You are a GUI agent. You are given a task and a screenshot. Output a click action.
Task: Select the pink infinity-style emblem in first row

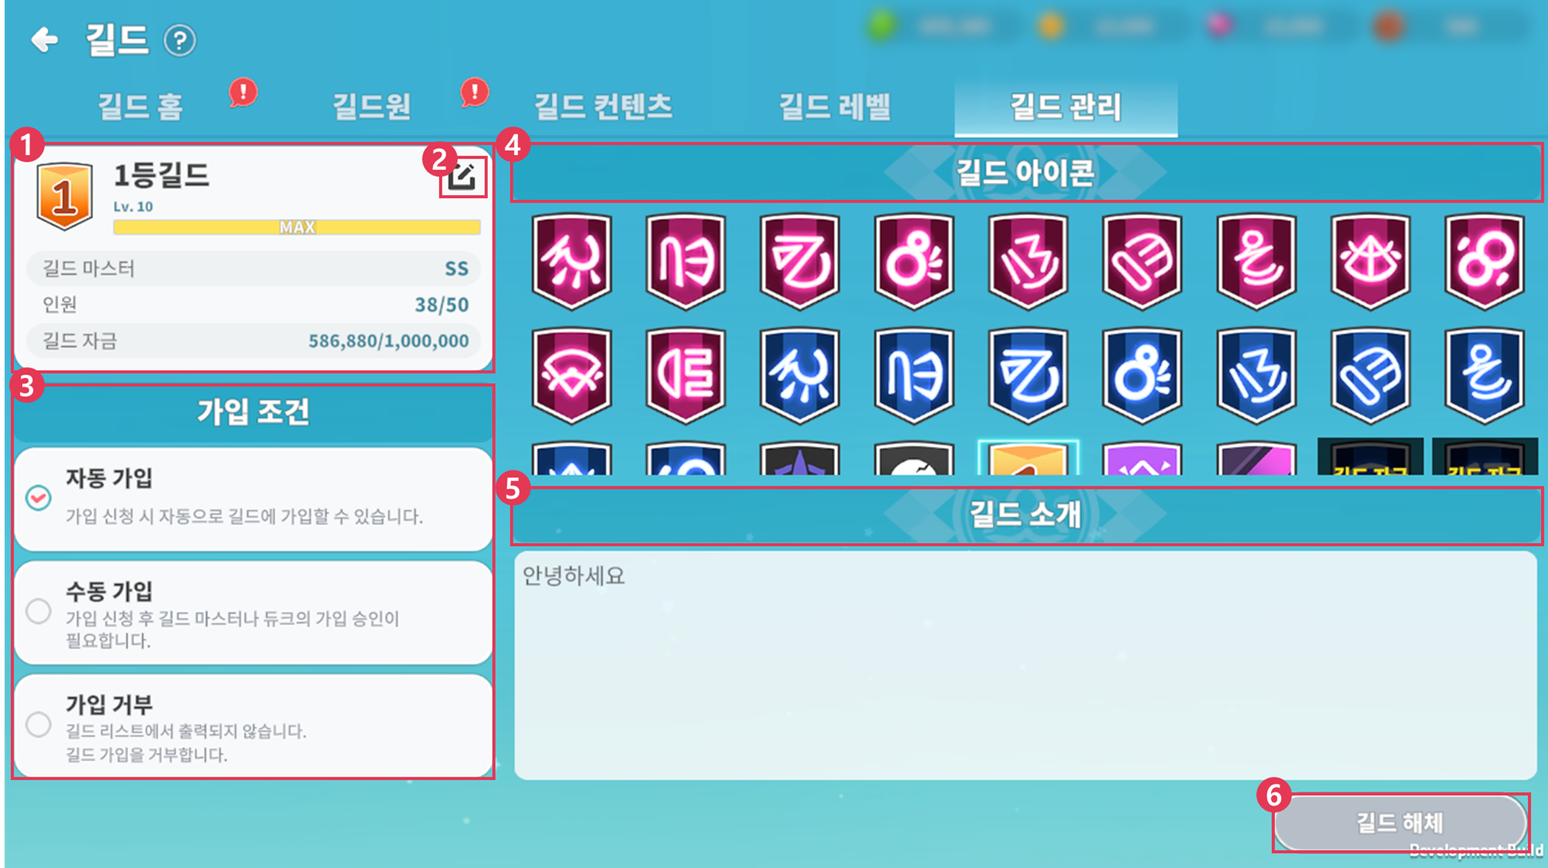[1485, 261]
